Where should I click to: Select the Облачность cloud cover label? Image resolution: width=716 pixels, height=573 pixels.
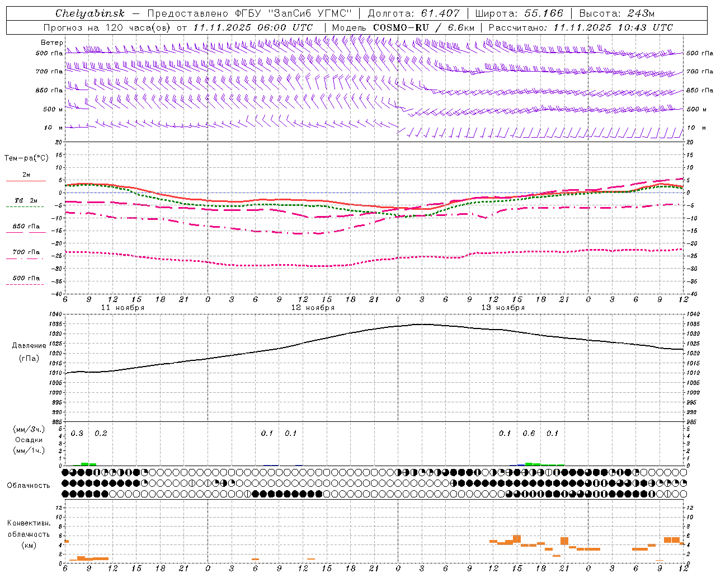point(29,486)
